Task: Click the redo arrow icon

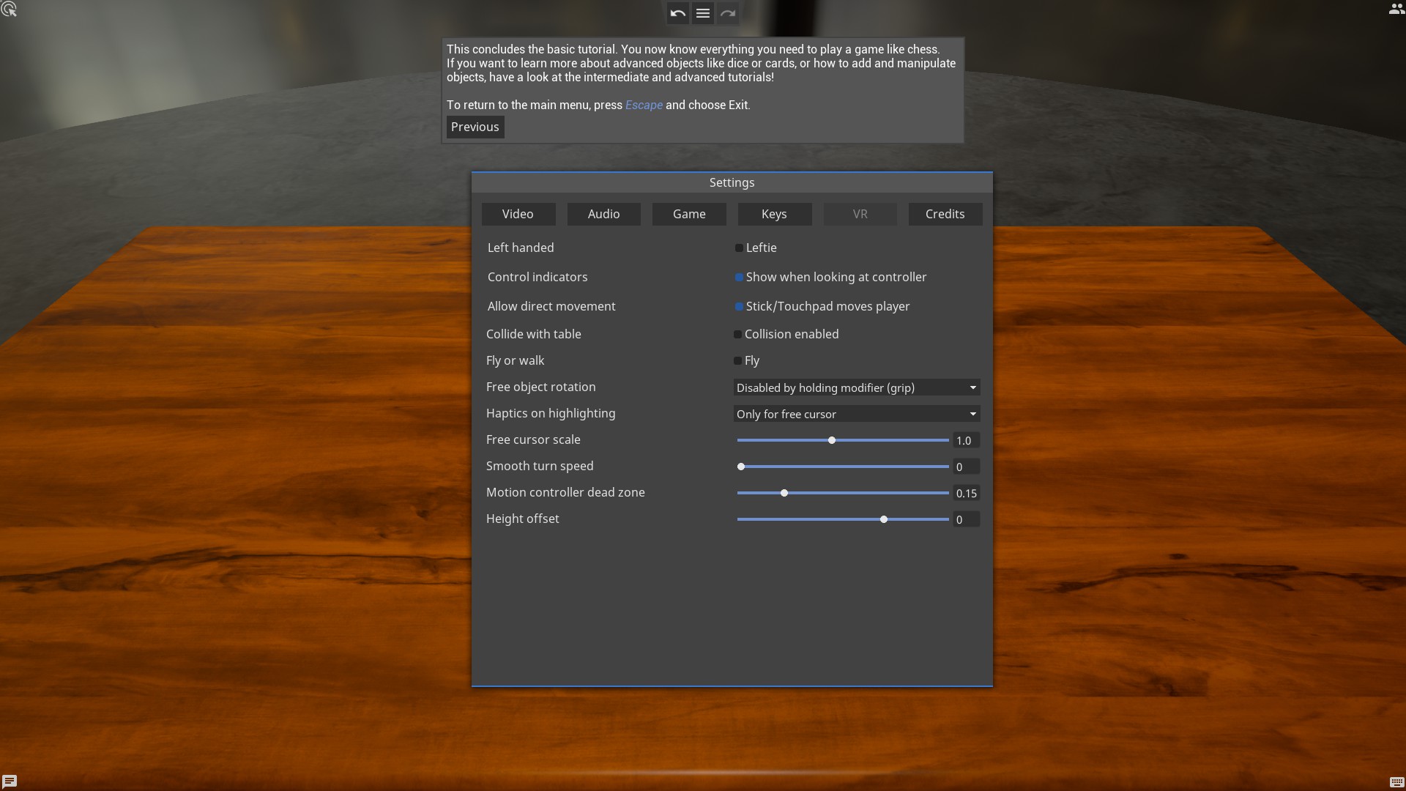Action: [727, 13]
